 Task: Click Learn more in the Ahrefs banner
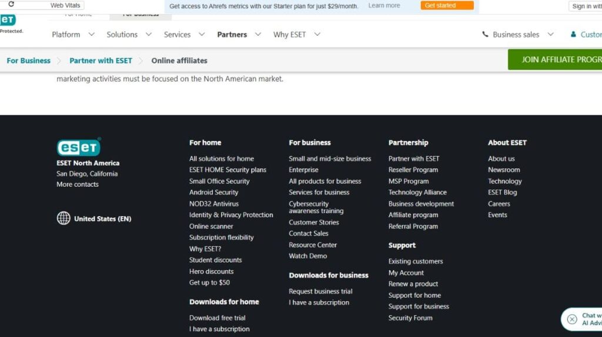(x=384, y=5)
